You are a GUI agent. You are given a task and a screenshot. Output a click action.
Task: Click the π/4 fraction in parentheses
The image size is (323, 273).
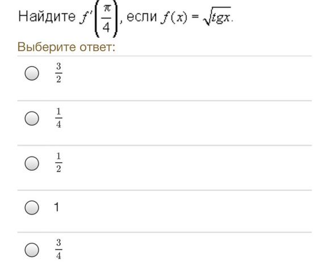tap(106, 18)
